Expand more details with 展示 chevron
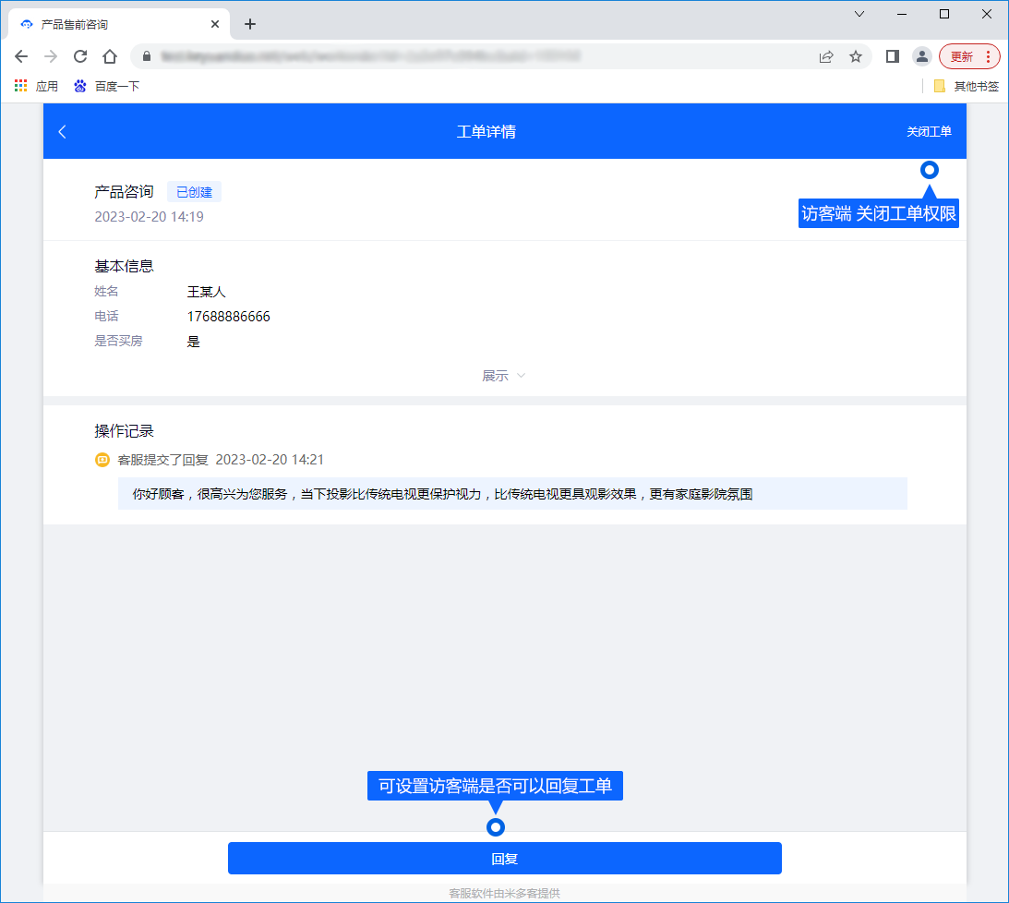Image resolution: width=1009 pixels, height=903 pixels. [503, 376]
